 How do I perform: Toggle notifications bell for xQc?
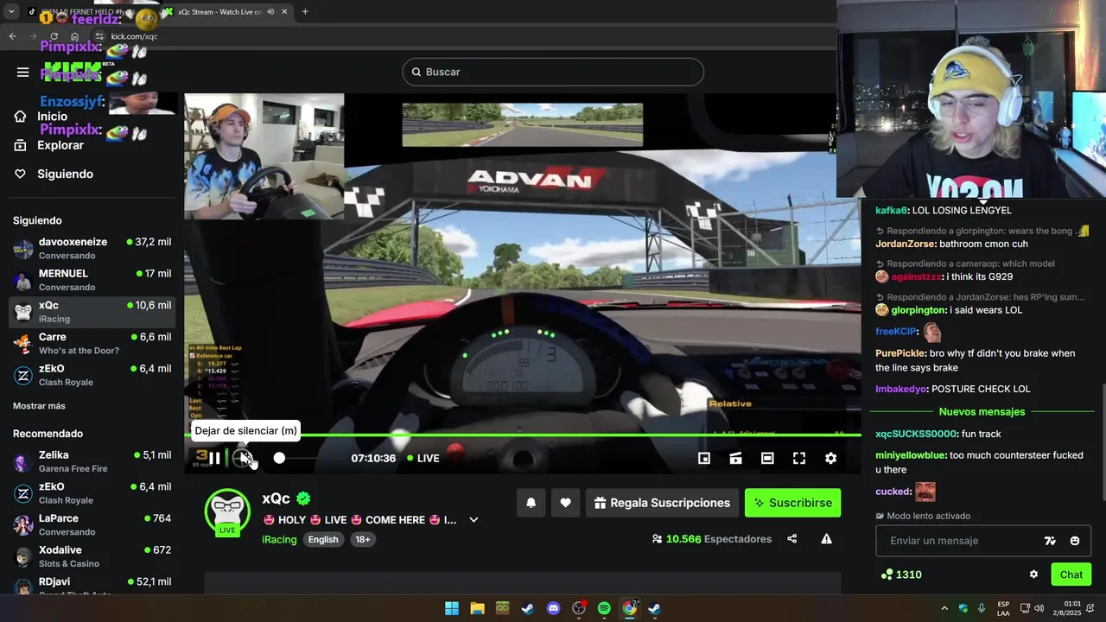tap(531, 503)
